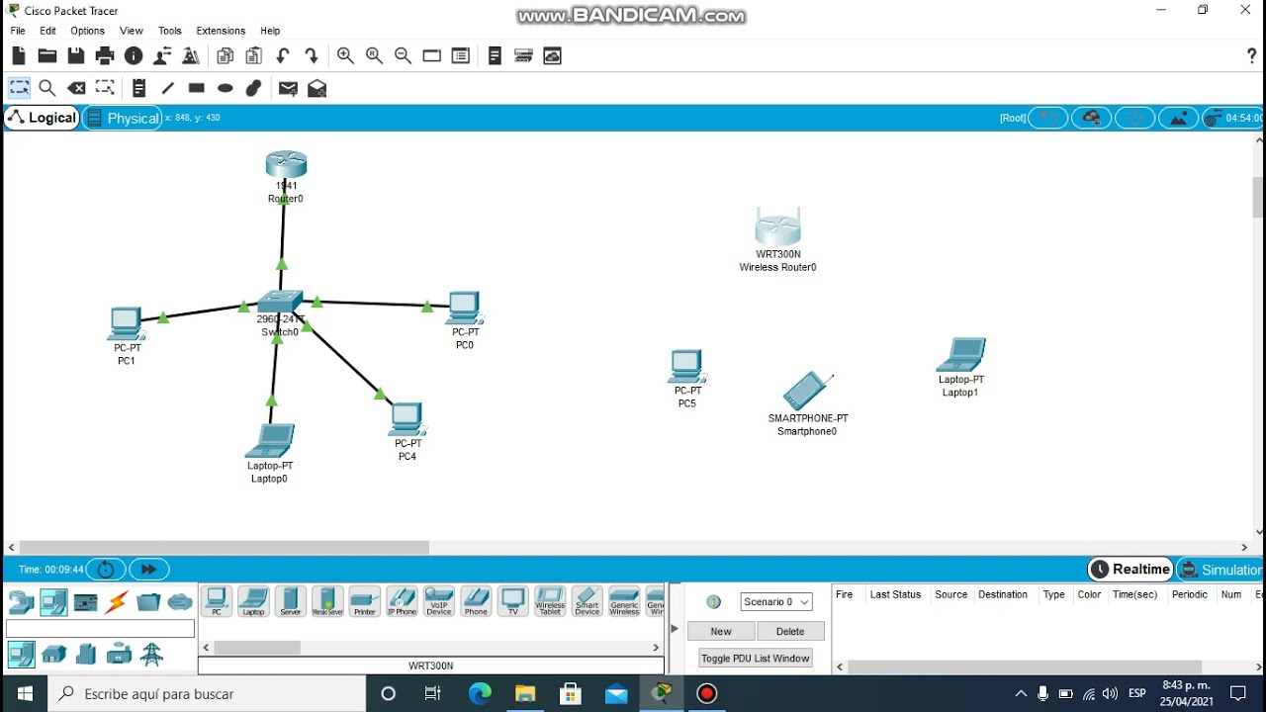
Task: Choose the Add Simple PDU envelope
Action: coord(288,88)
